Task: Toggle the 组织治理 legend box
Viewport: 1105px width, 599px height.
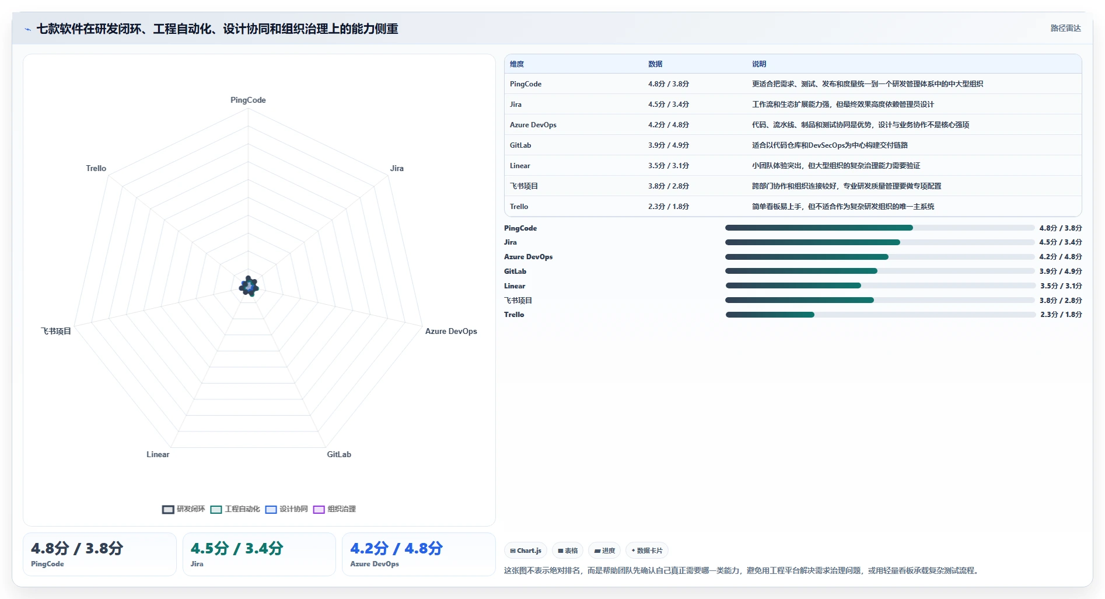Action: (319, 510)
